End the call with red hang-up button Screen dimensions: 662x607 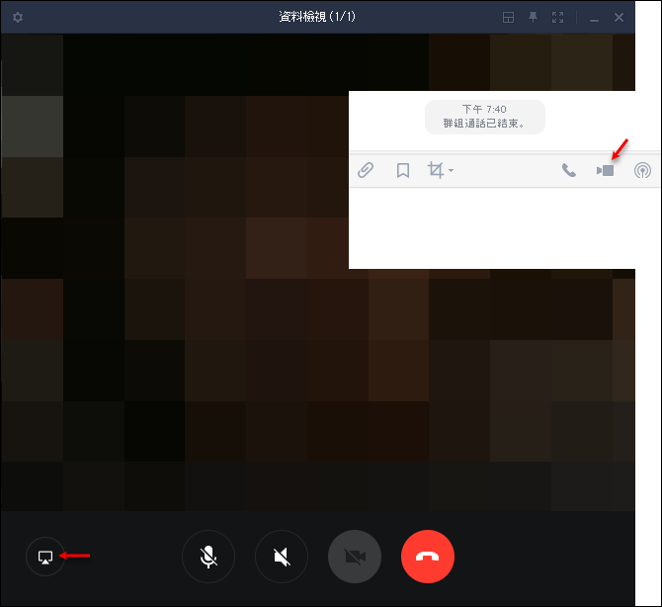pos(428,557)
